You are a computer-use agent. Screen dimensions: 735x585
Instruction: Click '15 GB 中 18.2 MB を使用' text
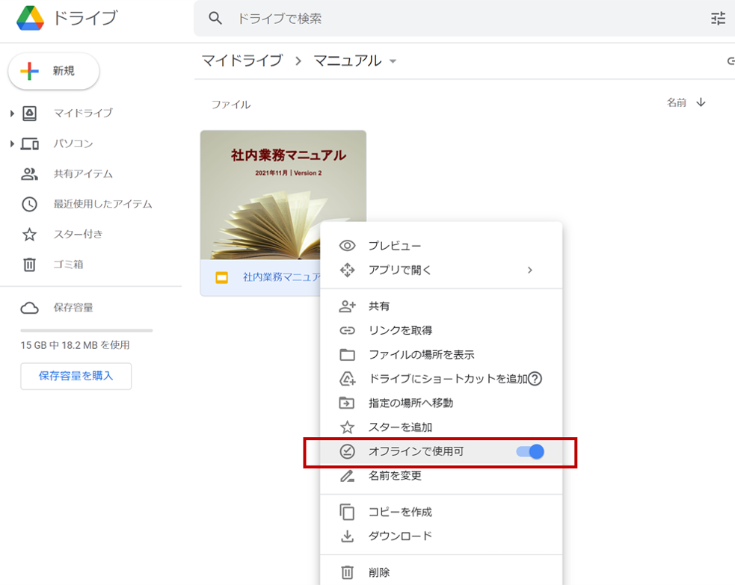point(75,345)
